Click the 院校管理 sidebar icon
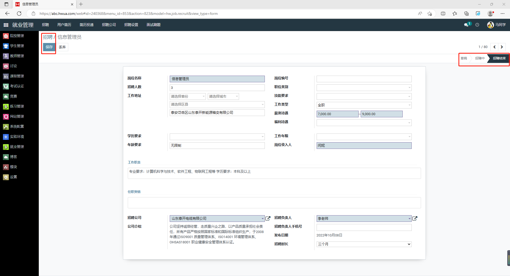Screen dimensions: 510x276 pyautogui.click(x=6, y=36)
